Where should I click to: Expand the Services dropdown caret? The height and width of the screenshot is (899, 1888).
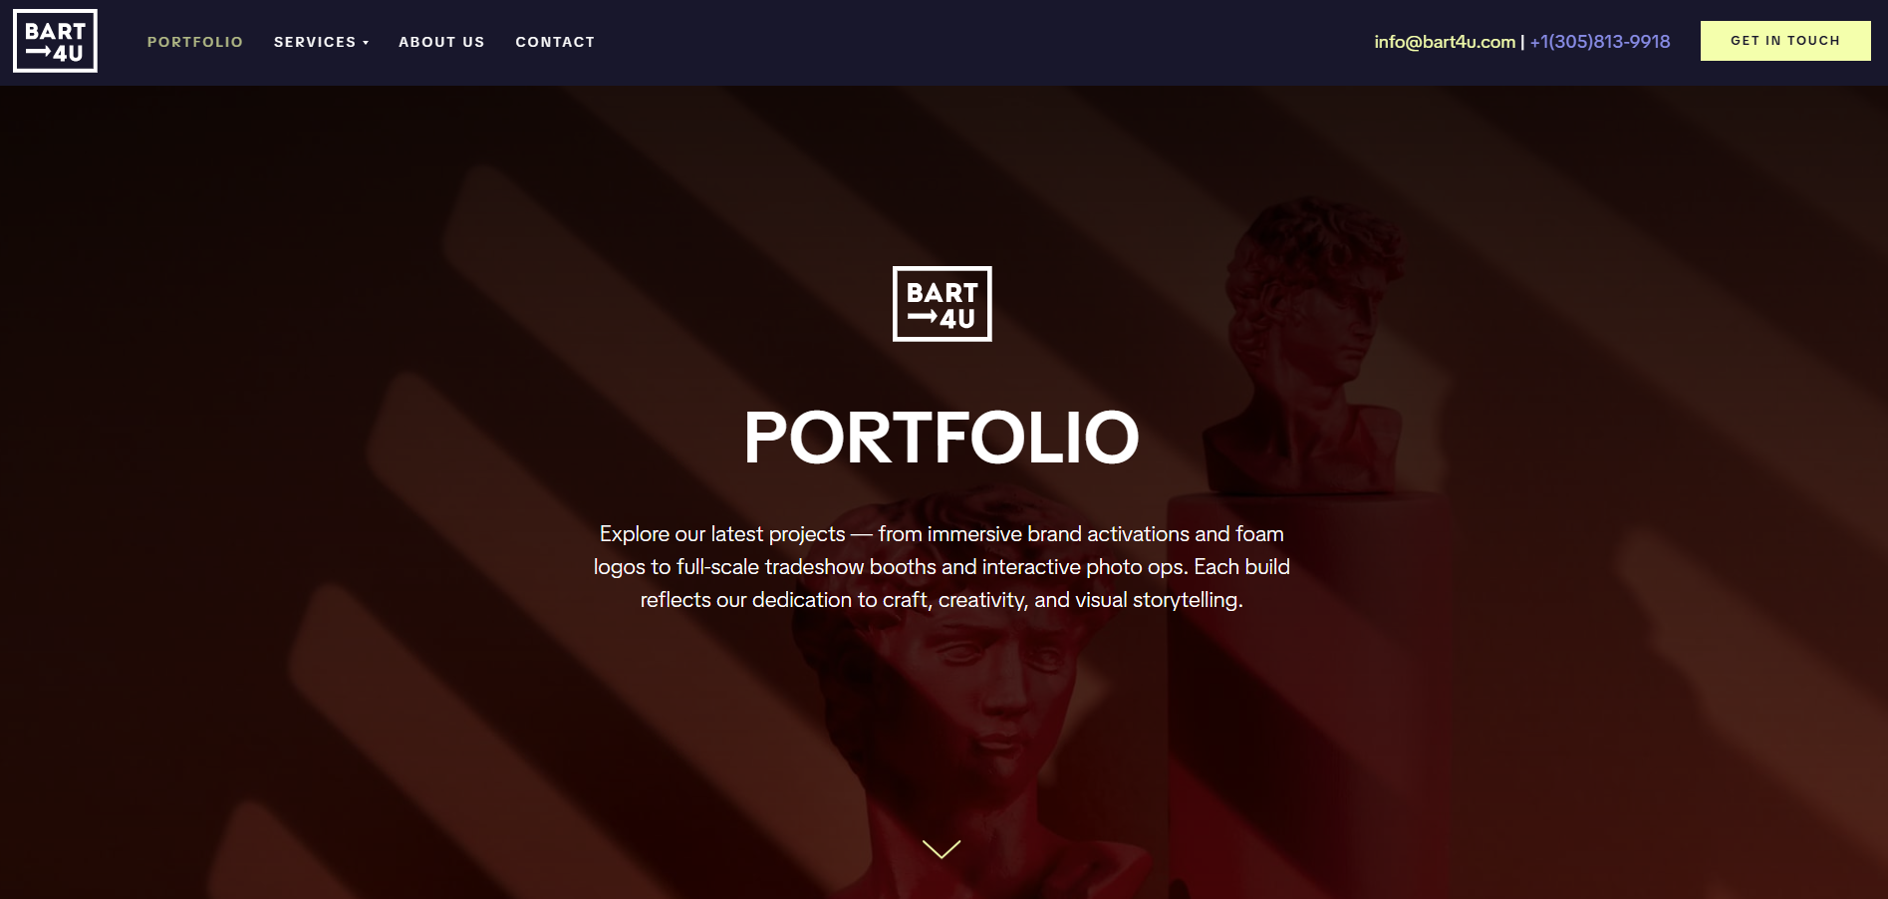(366, 43)
